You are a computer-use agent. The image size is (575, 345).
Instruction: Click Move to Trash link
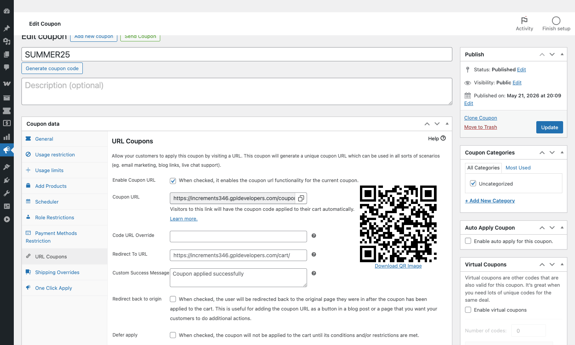coord(480,127)
